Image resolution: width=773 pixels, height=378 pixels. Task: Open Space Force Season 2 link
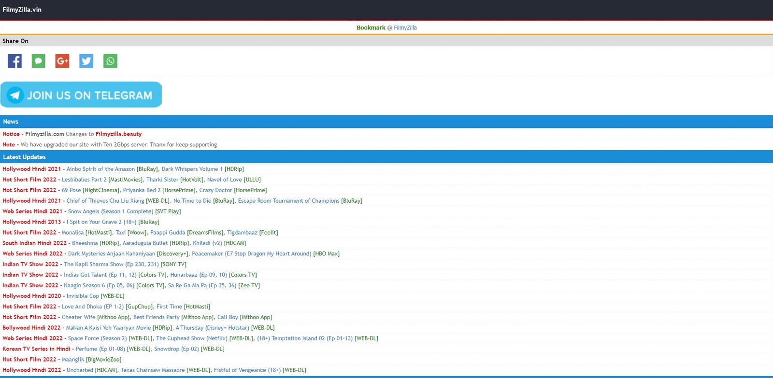point(97,339)
